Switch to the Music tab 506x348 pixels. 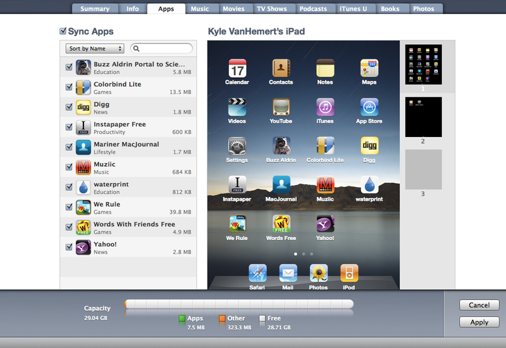[200, 9]
